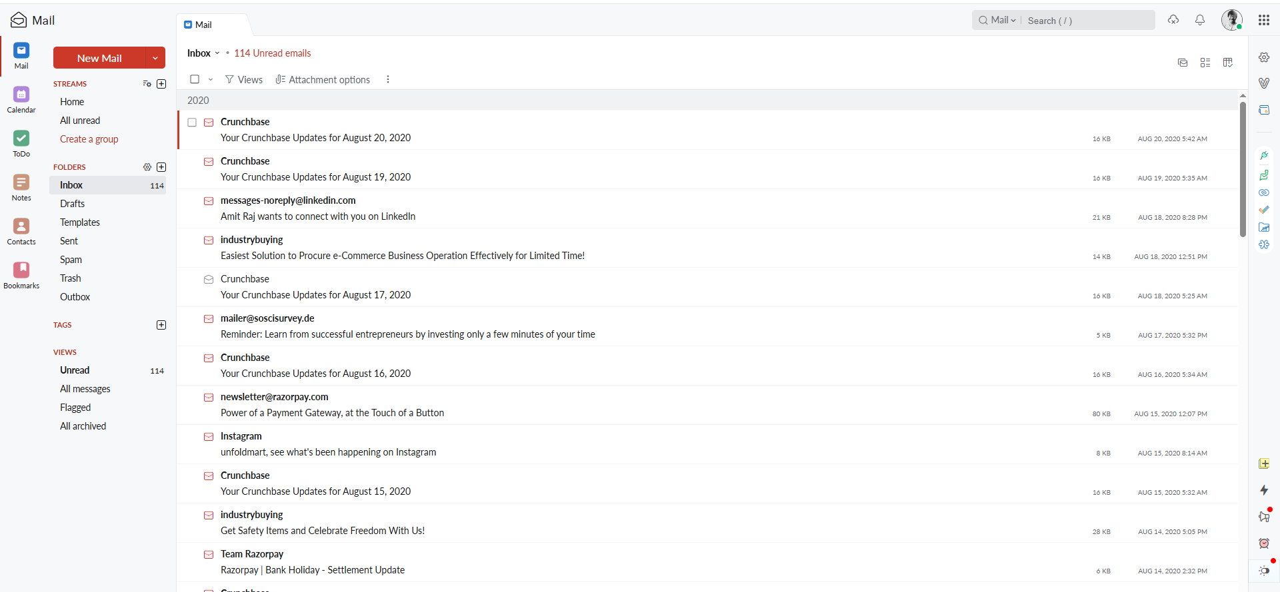Click 114 Unread emails link
Screen dimensions: 1280x592
(273, 53)
